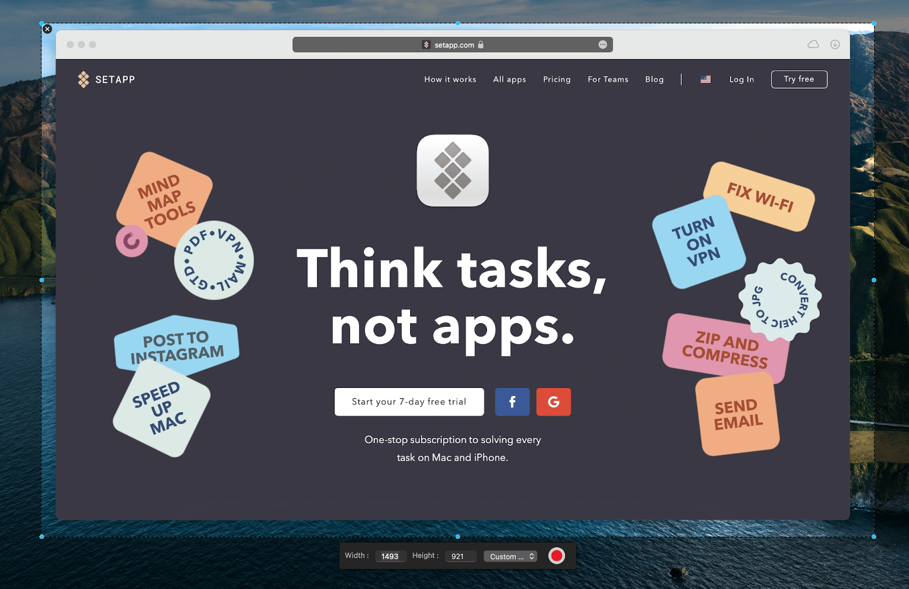The height and width of the screenshot is (589, 909).
Task: Sign up with the Google icon
Action: (553, 402)
